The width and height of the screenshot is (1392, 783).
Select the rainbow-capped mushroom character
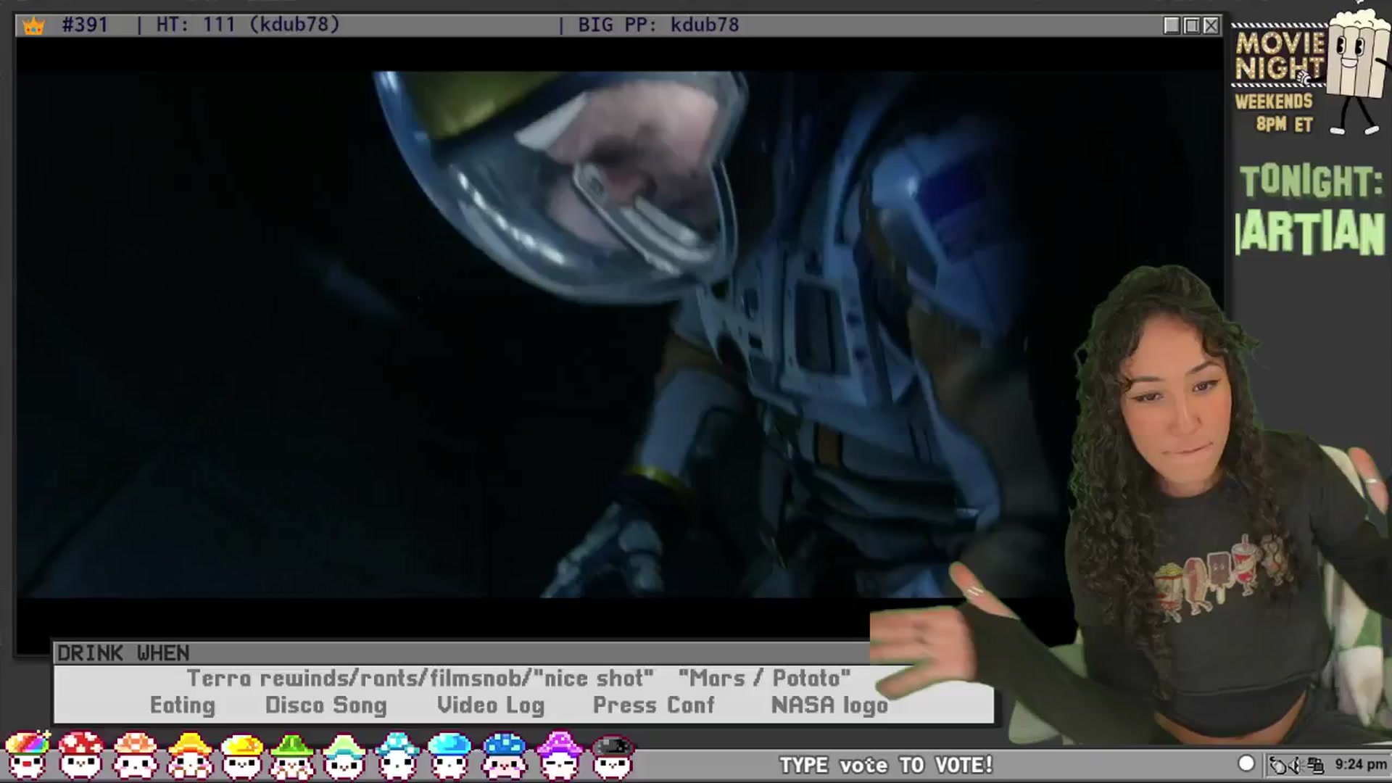[28, 755]
